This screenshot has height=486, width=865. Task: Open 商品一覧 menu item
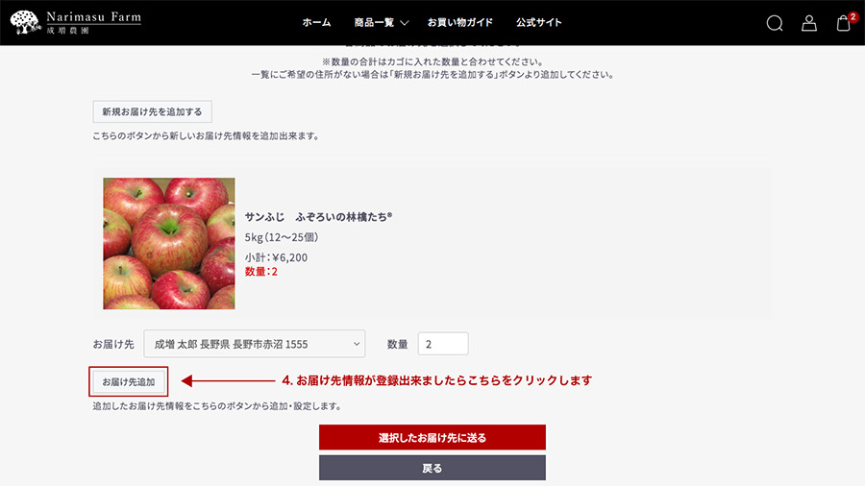pyautogui.click(x=374, y=23)
